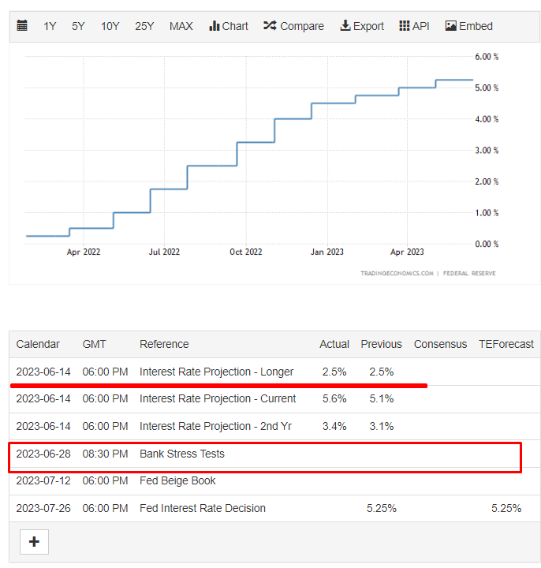Click the plus button below the table
The height and width of the screenshot is (568, 541).
coord(35,542)
